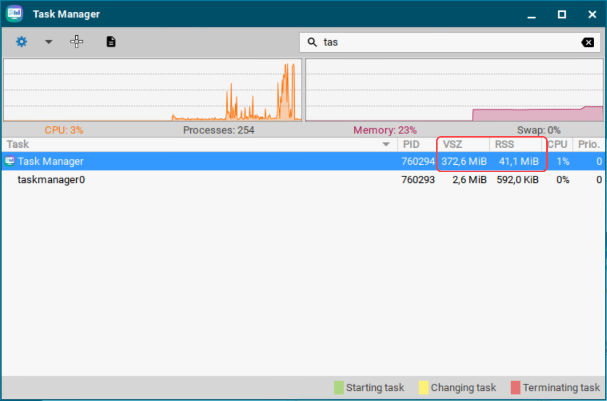This screenshot has height=401, width=607.
Task: Click the document icon on the toolbar
Action: click(x=111, y=42)
